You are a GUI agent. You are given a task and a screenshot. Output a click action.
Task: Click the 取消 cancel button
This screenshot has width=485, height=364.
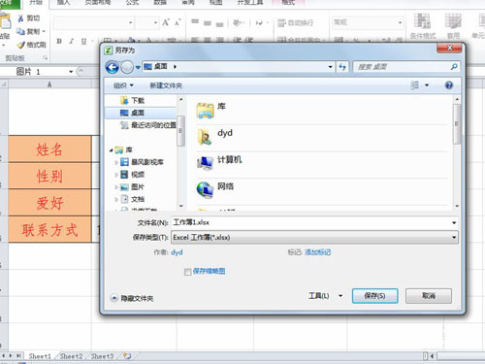[429, 296]
